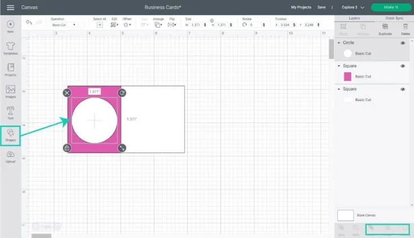The width and height of the screenshot is (414, 238).
Task: Open the Templates panel
Action: click(x=11, y=47)
